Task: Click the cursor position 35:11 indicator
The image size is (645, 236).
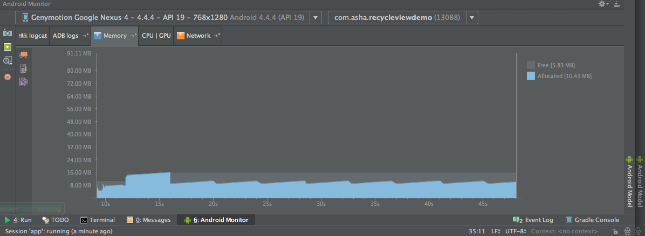Action: coord(477,232)
